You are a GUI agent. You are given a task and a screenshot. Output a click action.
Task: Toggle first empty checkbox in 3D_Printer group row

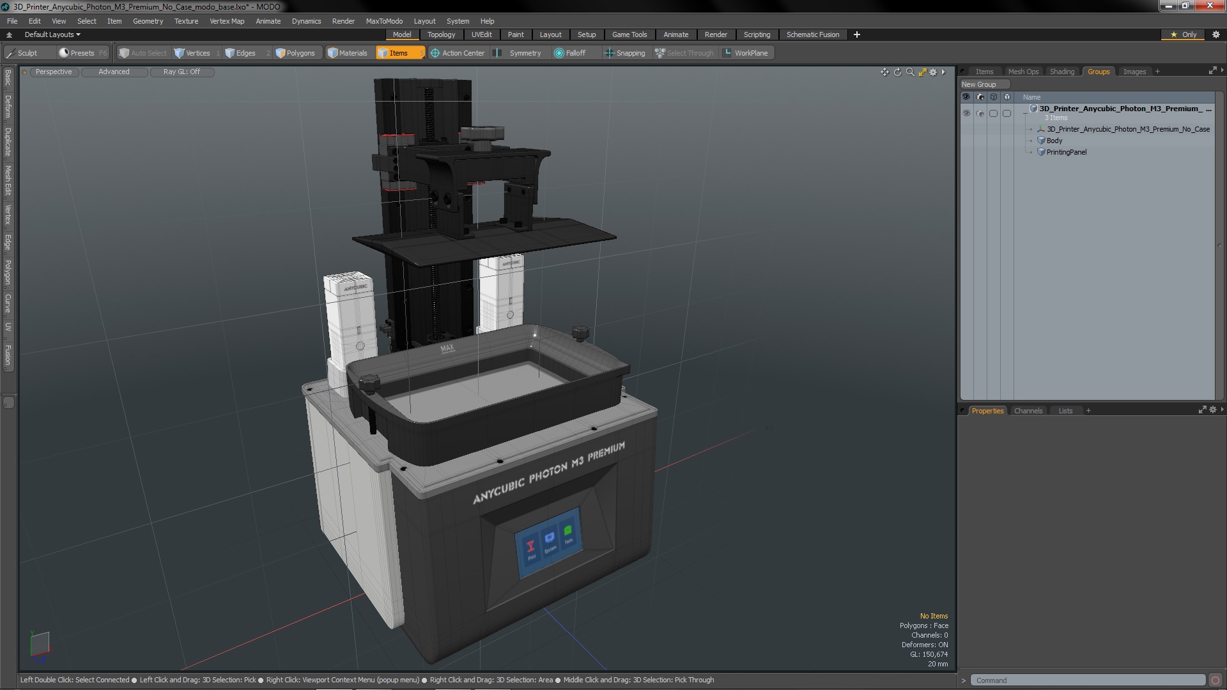pos(993,113)
